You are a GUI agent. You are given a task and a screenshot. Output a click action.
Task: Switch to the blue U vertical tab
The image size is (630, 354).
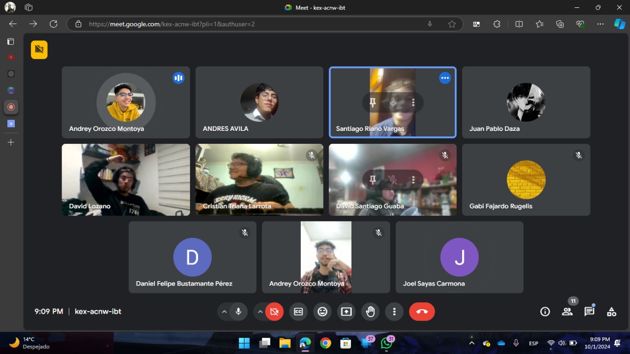(x=11, y=124)
